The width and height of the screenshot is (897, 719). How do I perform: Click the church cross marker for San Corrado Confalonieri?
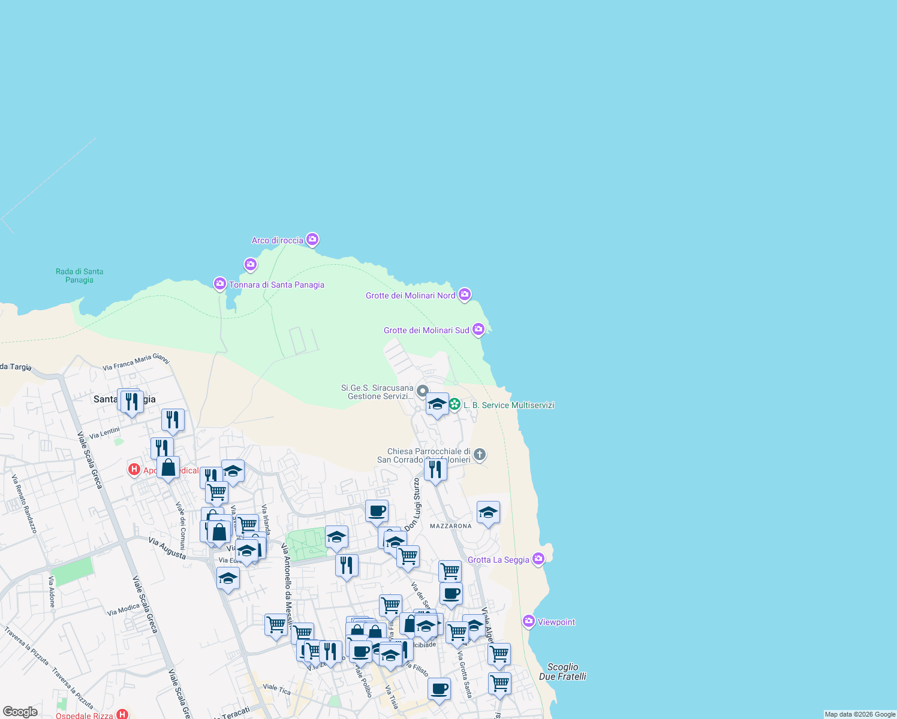click(479, 455)
